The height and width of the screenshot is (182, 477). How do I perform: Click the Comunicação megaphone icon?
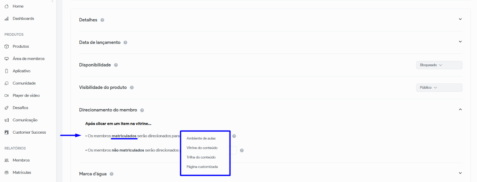click(x=6, y=120)
